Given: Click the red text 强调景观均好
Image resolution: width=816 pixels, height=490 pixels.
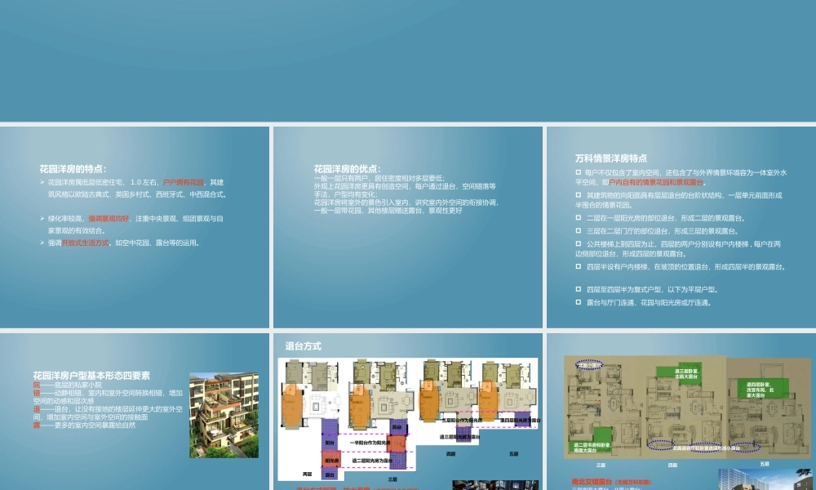Looking at the screenshot, I should [x=109, y=219].
